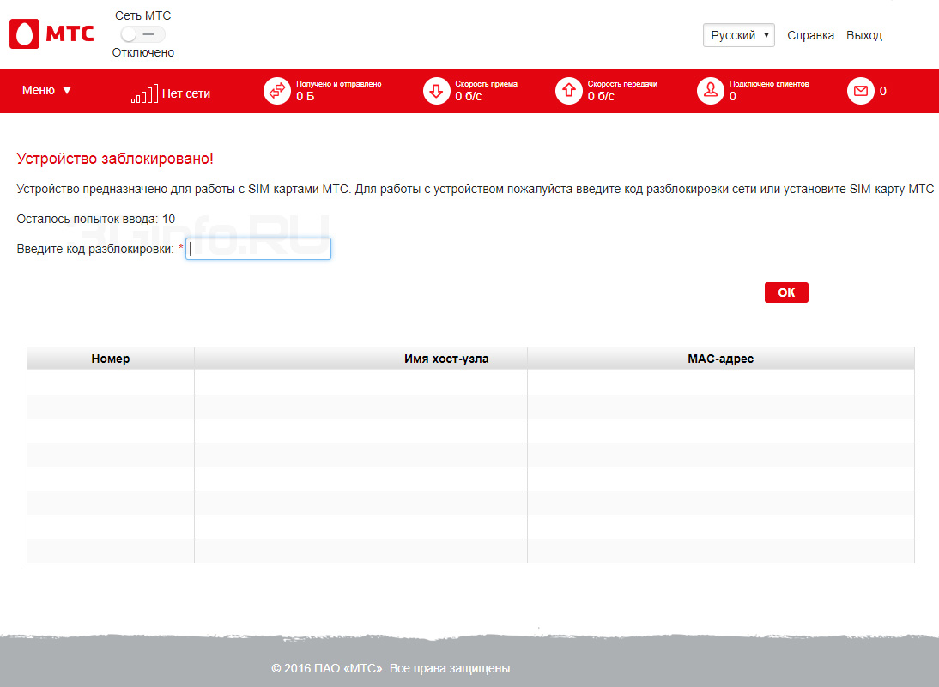This screenshot has width=939, height=687.
Task: Click the 'Скорость передачи' label
Action: tap(622, 84)
